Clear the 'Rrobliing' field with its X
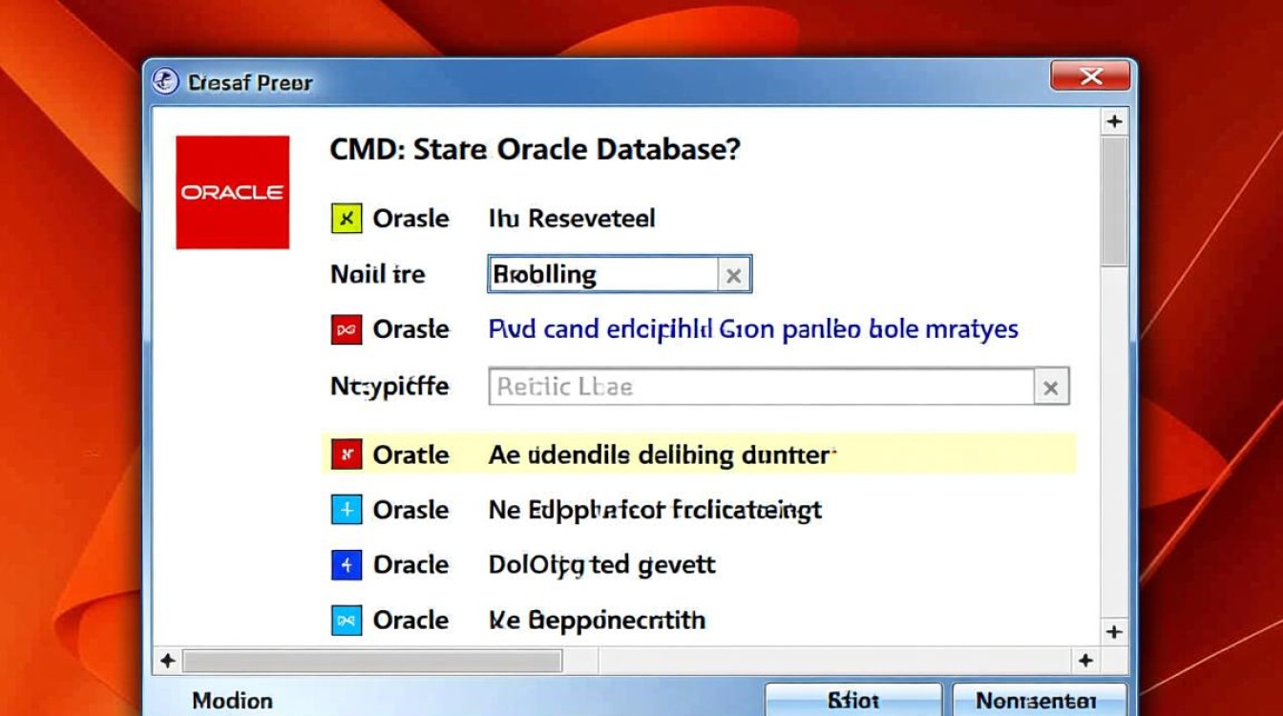Image resolution: width=1283 pixels, height=716 pixels. (x=733, y=275)
